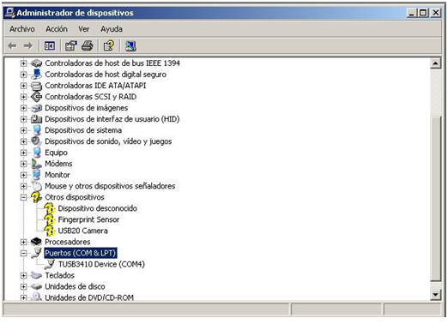Select the Fingerprint Sensor warning icon
Image resolution: width=448 pixels, height=324 pixels.
50,219
